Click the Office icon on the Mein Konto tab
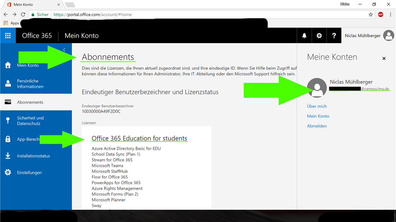The width and height of the screenshot is (396, 222). coord(9,5)
